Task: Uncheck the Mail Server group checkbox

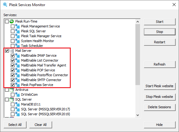Action: pyautogui.click(x=7, y=51)
